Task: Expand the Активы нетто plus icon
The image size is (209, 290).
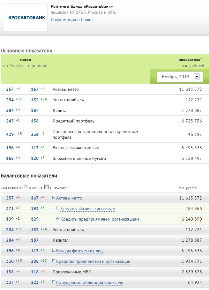Action: (x=54, y=198)
